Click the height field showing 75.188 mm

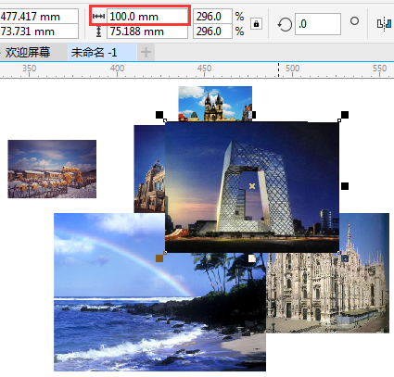click(x=147, y=31)
